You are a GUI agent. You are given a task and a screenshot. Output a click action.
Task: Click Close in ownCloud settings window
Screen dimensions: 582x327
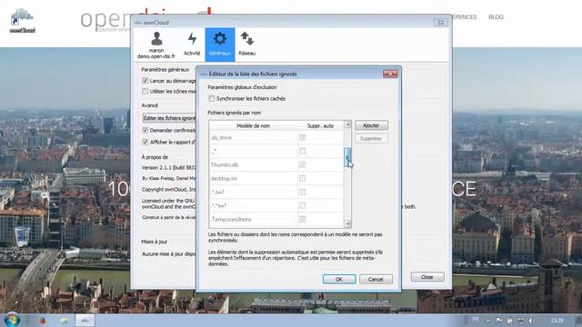click(x=427, y=277)
